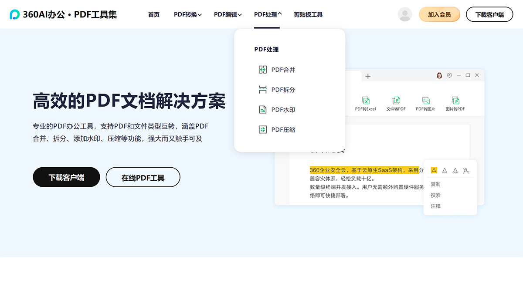Expand the PDF转换 dropdown menu
The height and width of the screenshot is (287, 523).
click(x=187, y=14)
